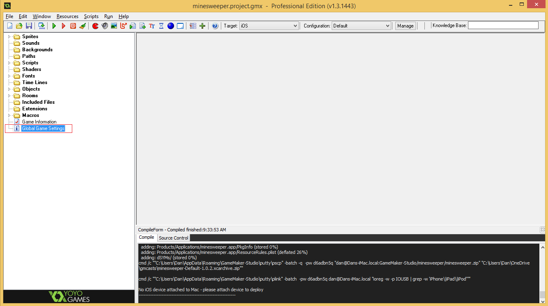Create a font using the TT icon
The height and width of the screenshot is (306, 548).
tap(152, 26)
